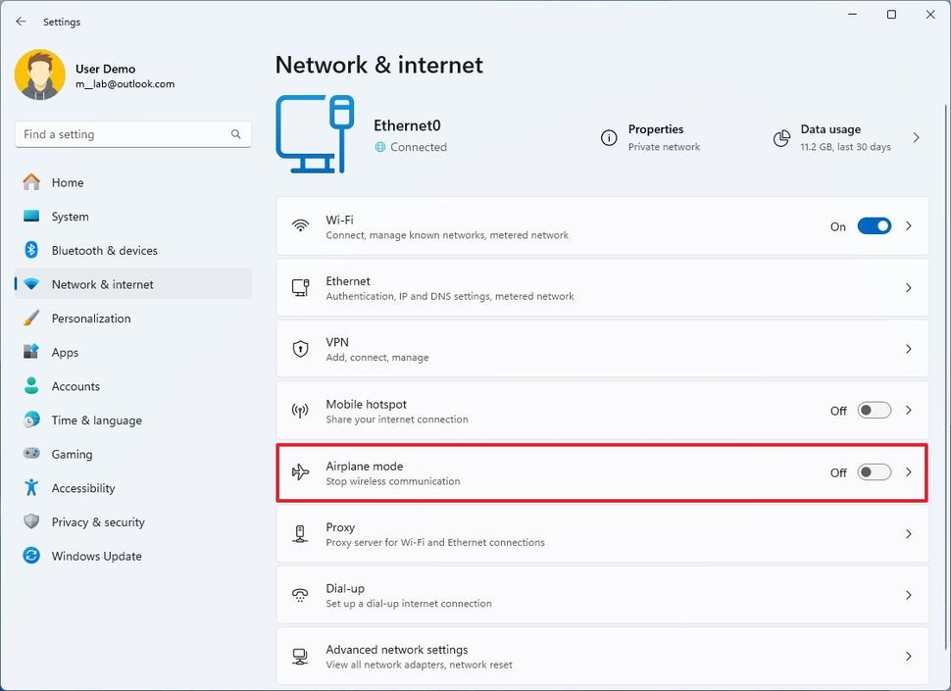The width and height of the screenshot is (951, 691).
Task: Click the back arrow in Settings
Action: pos(21,21)
